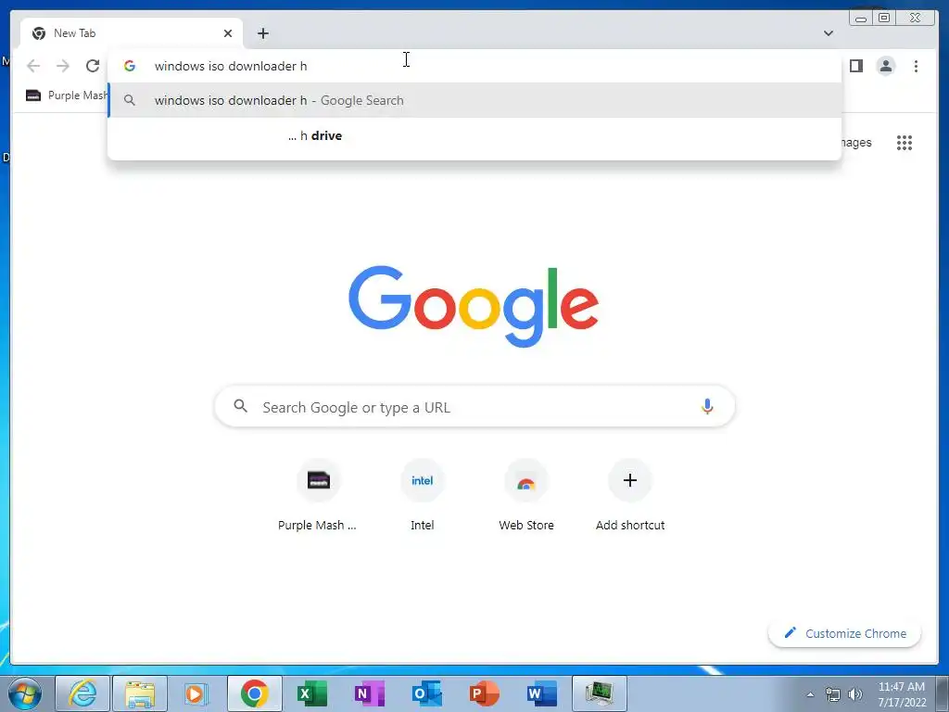Open the Windows Start menu orb

click(x=24, y=693)
